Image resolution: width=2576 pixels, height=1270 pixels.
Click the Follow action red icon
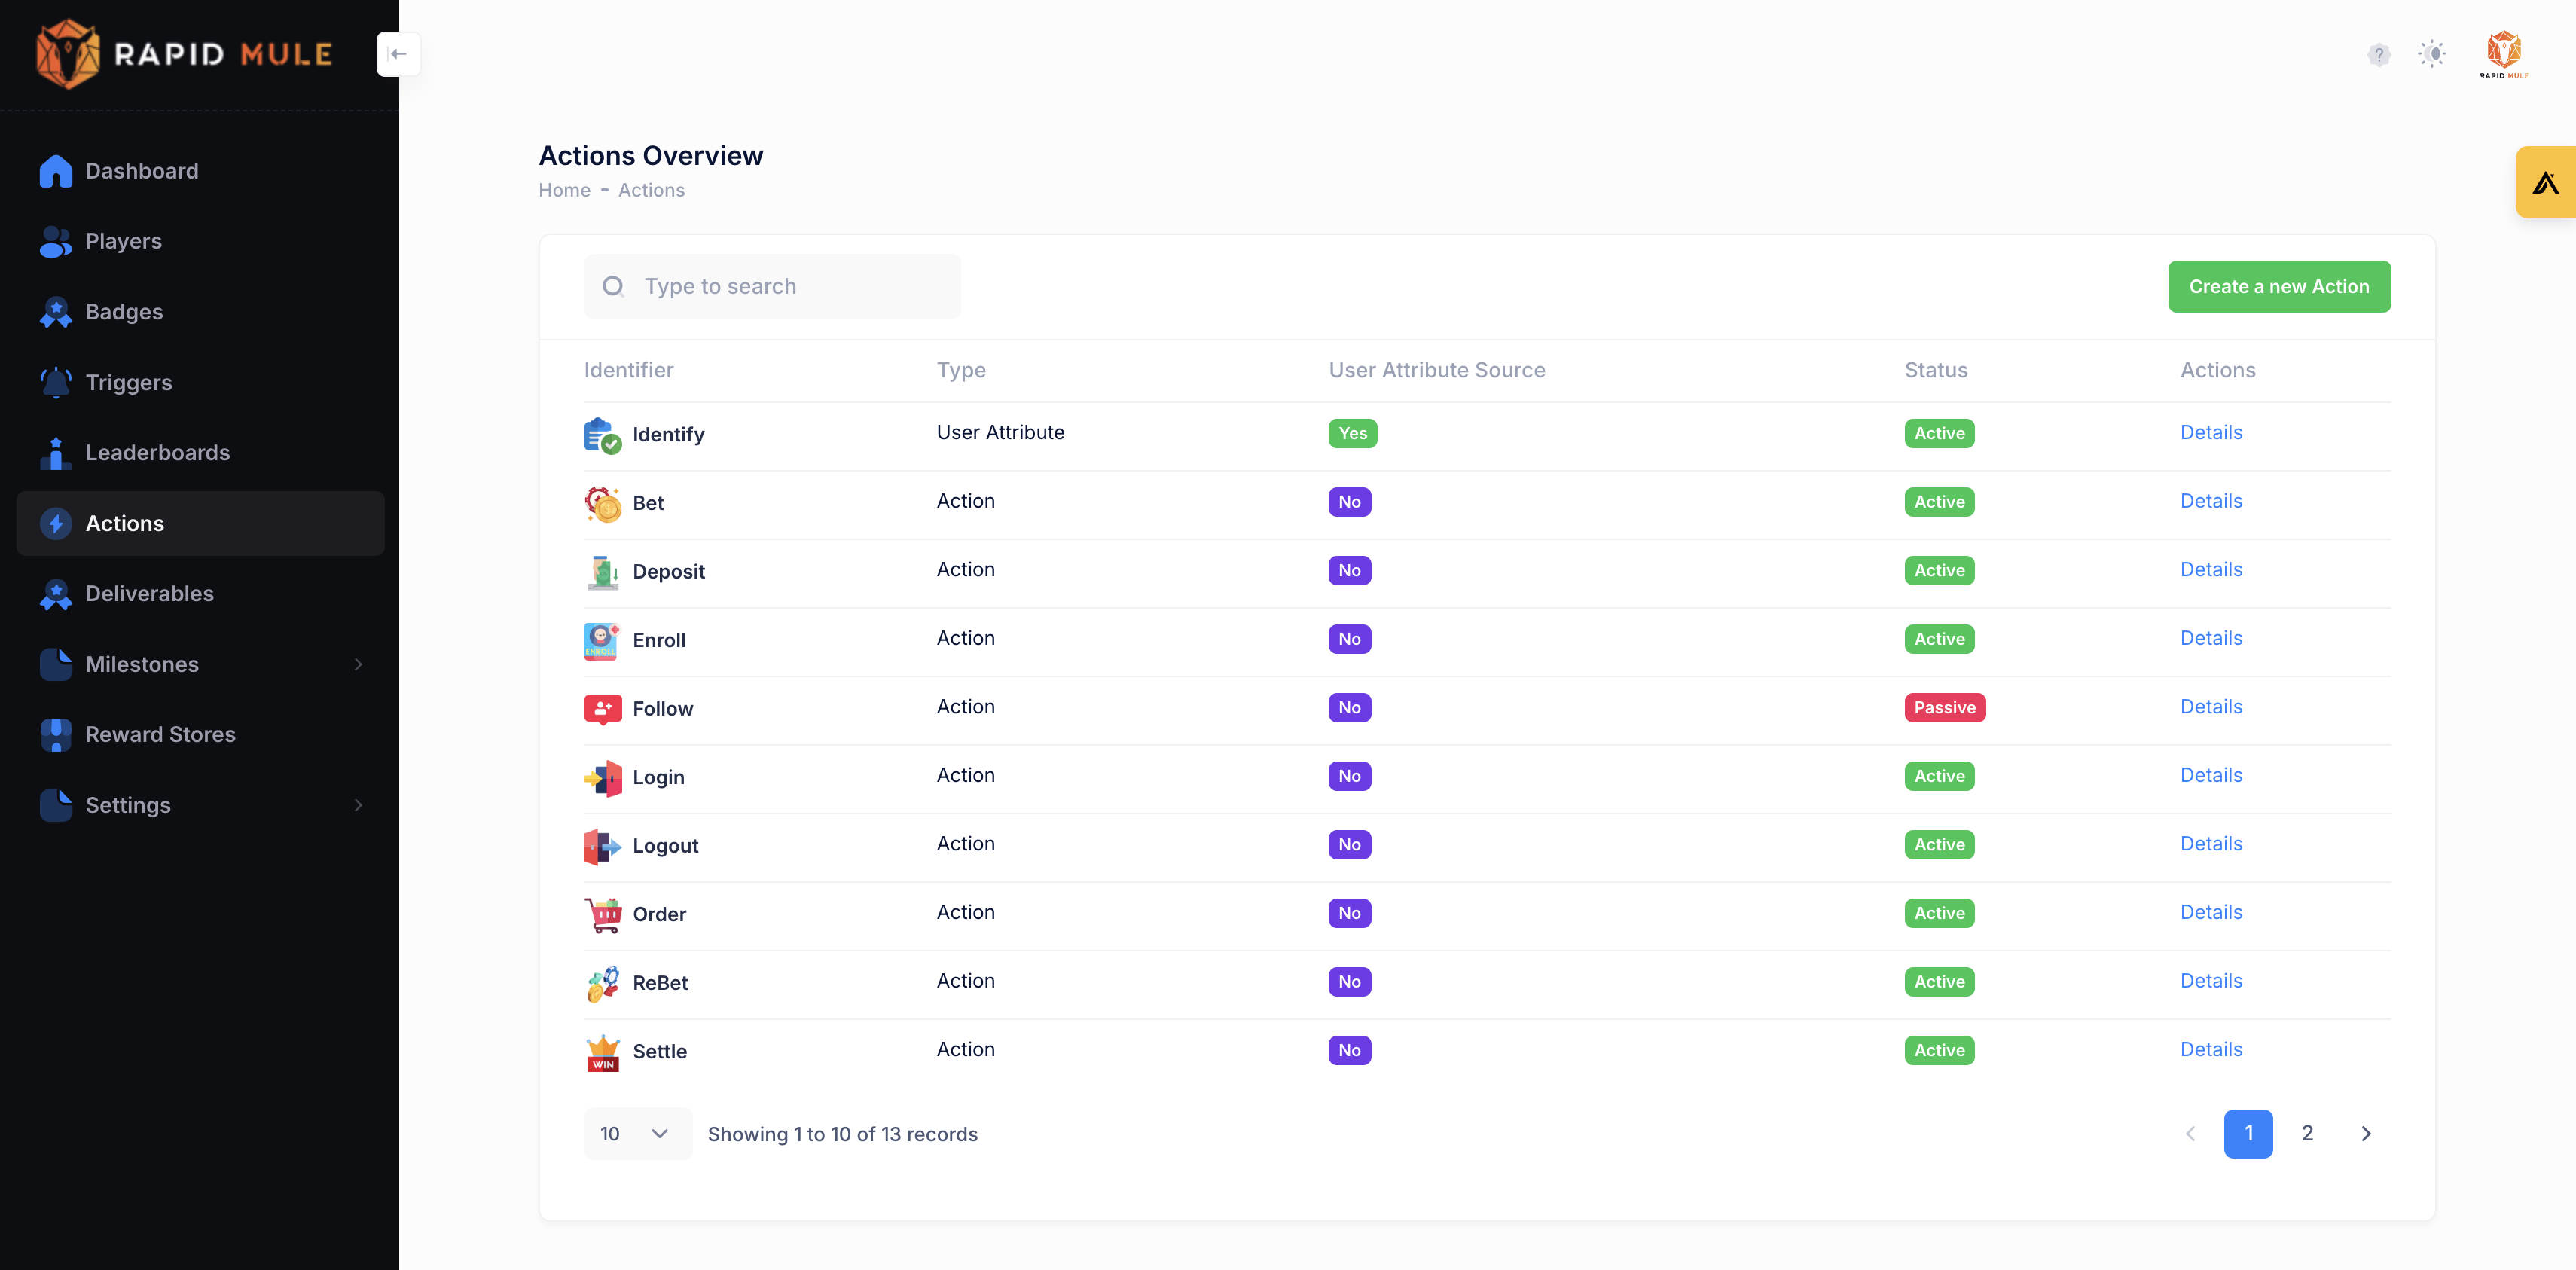click(x=602, y=708)
